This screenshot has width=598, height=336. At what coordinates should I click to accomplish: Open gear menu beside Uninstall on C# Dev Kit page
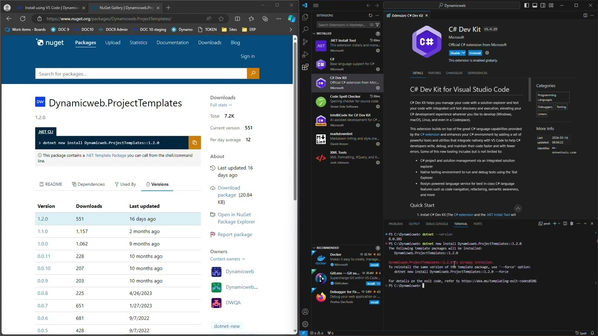coord(487,53)
